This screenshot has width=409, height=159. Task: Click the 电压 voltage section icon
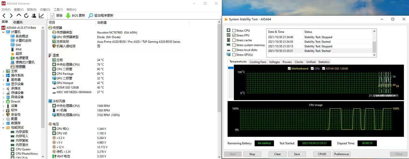coord(50,124)
